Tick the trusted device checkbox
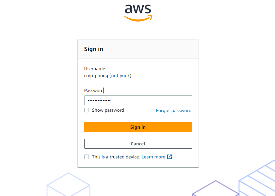 point(87,157)
